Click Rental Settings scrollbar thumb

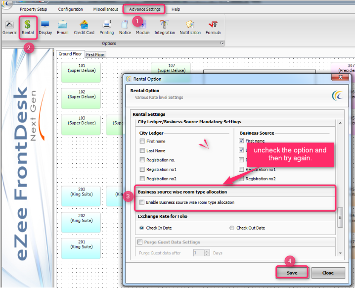[340, 217]
